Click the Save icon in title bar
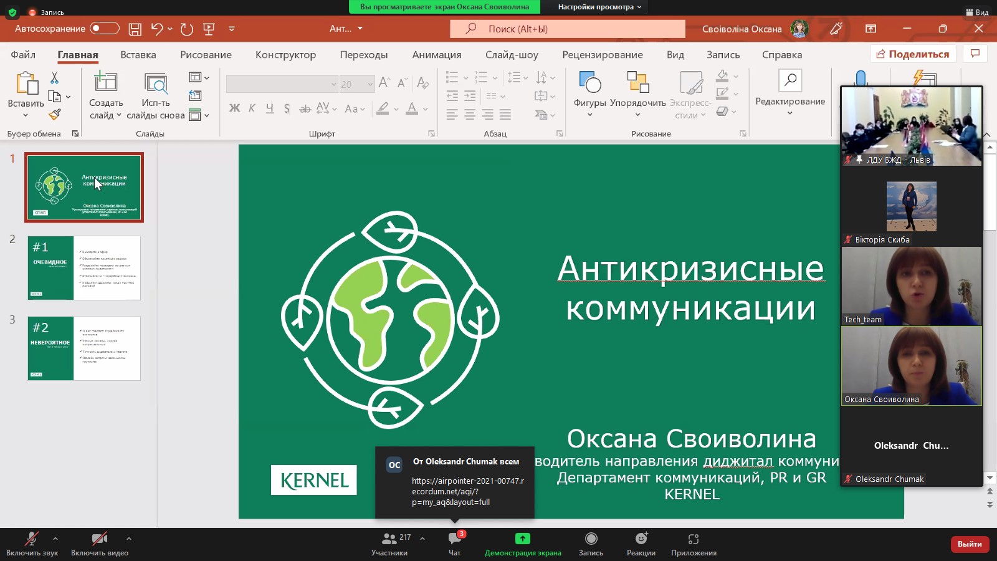The height and width of the screenshot is (561, 997). [135, 29]
